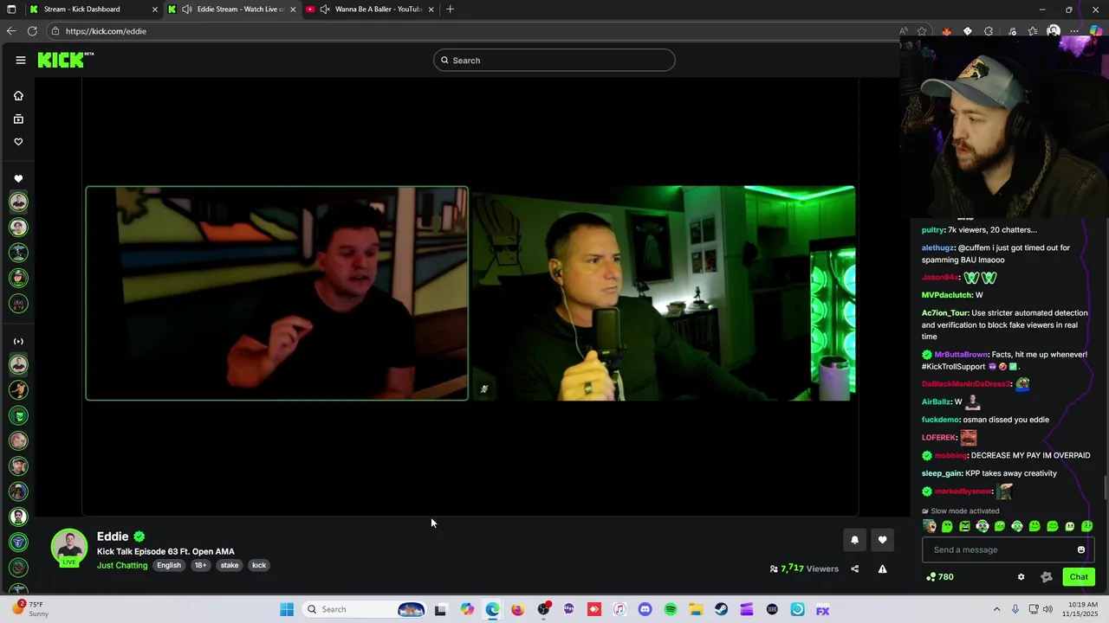Screen dimensions: 1109x623
Task: Open weather widget showing 75°F Sunny
Action: pyautogui.click(x=30, y=609)
